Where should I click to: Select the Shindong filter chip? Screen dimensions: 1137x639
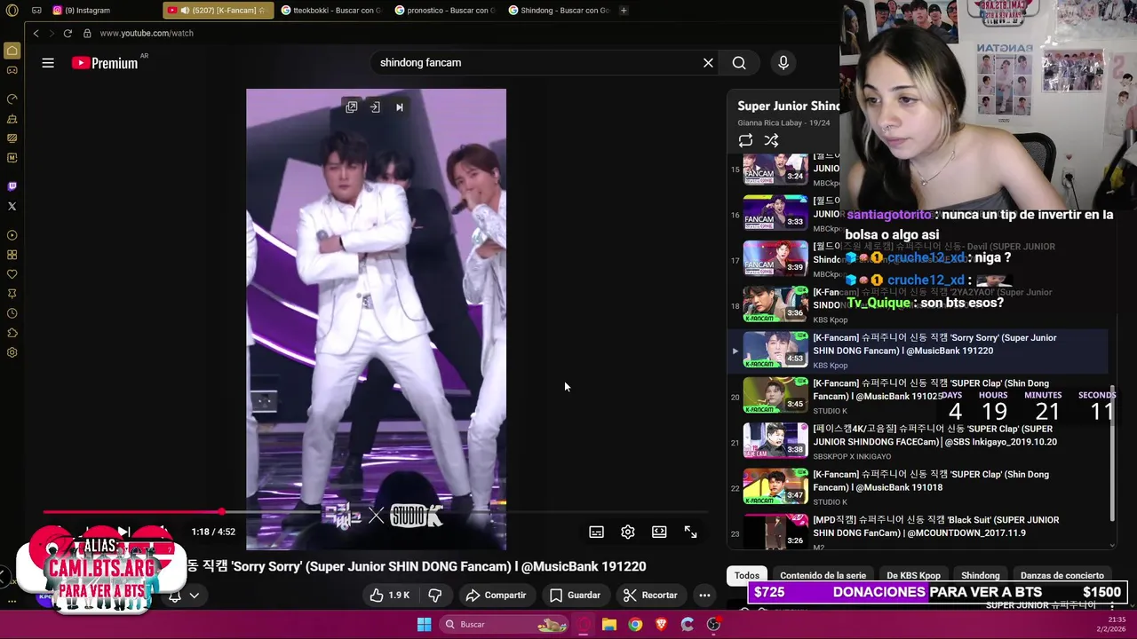981,575
